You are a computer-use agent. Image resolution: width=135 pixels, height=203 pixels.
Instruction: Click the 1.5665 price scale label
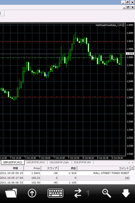point(130,25)
